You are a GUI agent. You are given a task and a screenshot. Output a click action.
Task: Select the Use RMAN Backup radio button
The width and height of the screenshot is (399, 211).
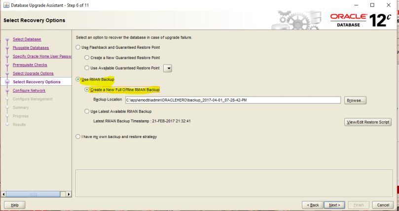(78, 79)
